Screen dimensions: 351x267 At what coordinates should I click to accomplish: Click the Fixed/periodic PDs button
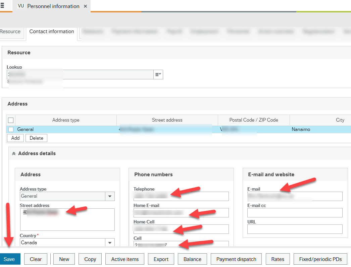(x=320, y=259)
